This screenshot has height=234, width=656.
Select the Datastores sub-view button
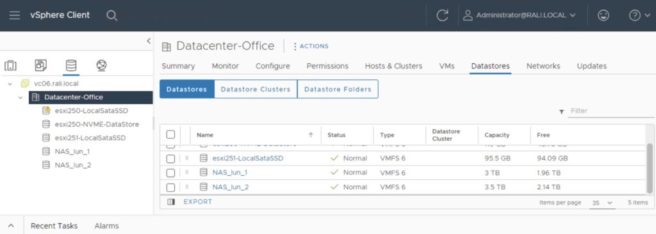186,89
